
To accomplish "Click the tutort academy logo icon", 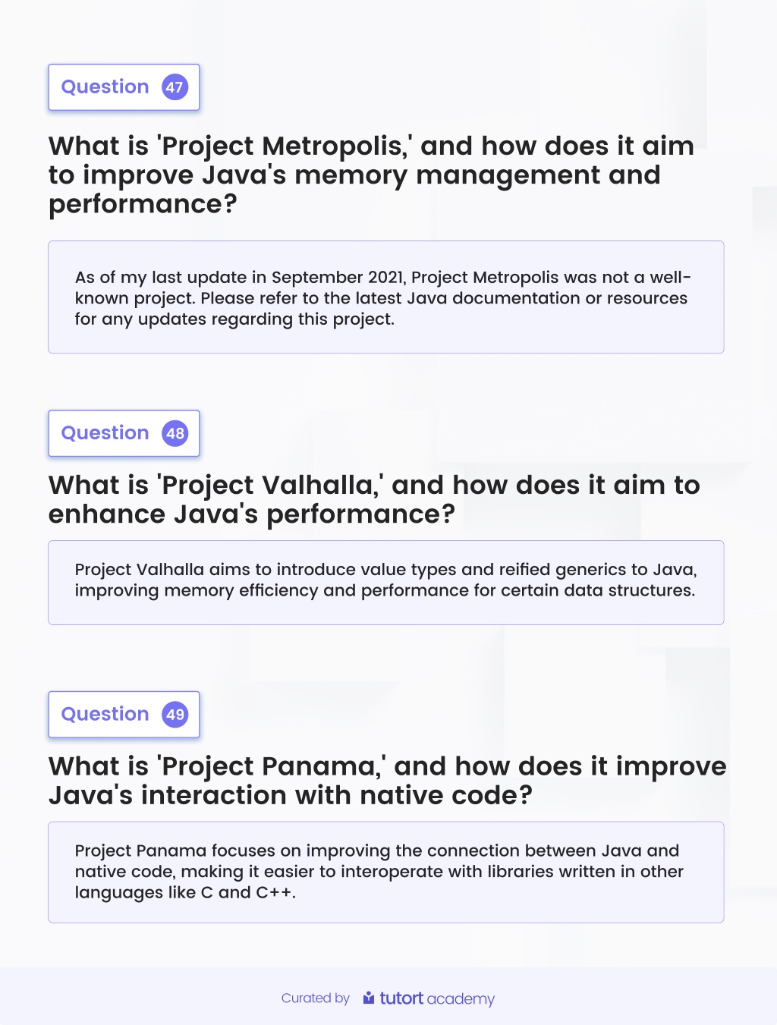I will pyautogui.click(x=369, y=998).
